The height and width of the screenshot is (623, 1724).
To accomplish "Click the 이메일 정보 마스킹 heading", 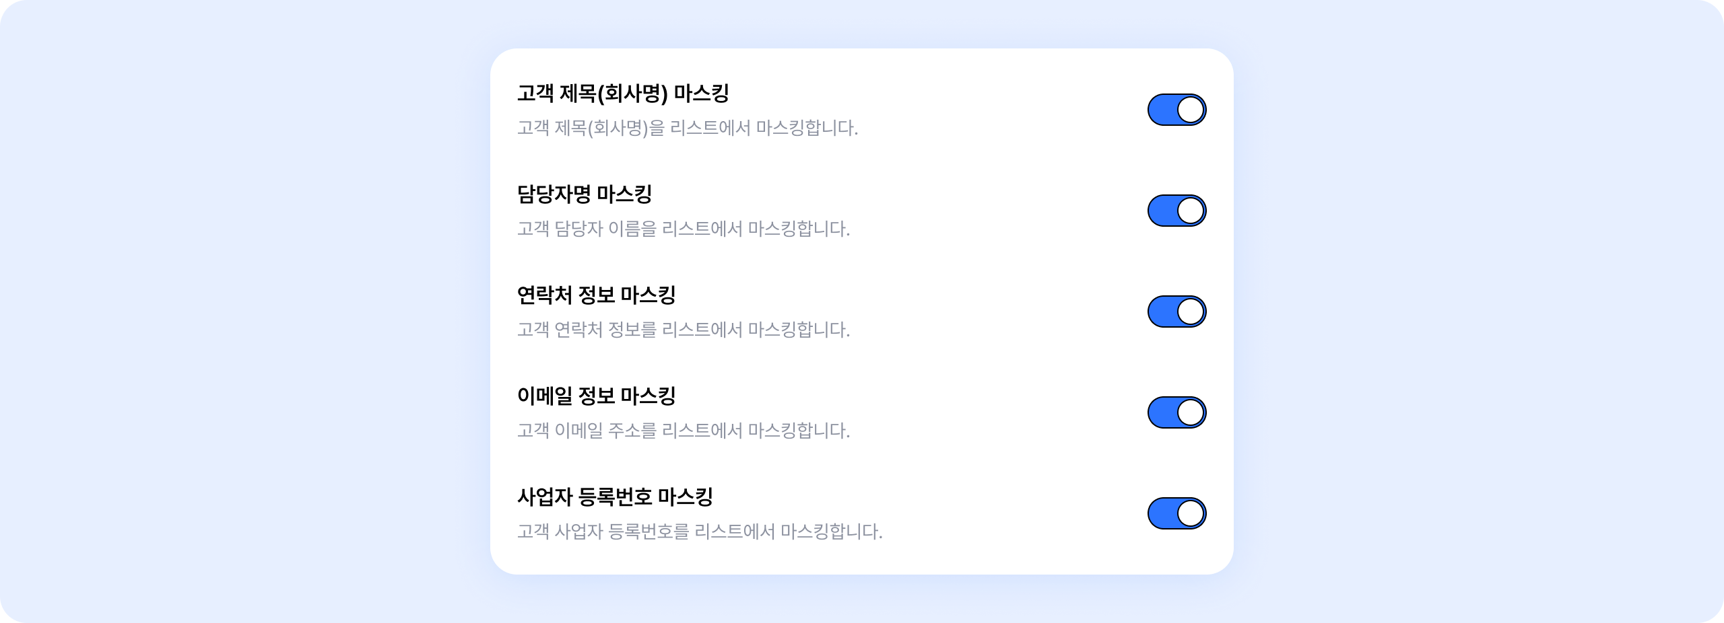I will 596,396.
